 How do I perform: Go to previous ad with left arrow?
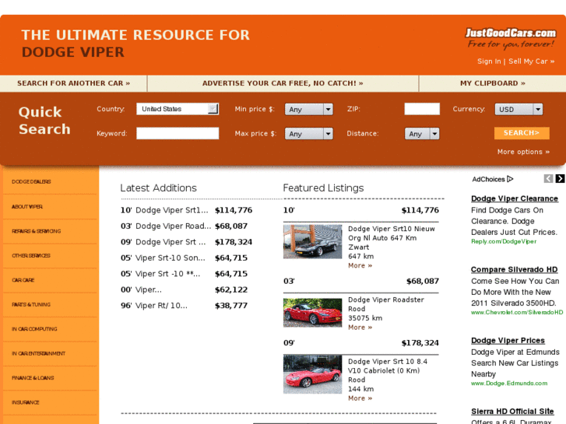(548, 178)
